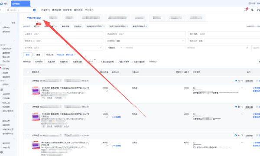
Task: Open 订单详情 link for first order
Action: [257, 88]
